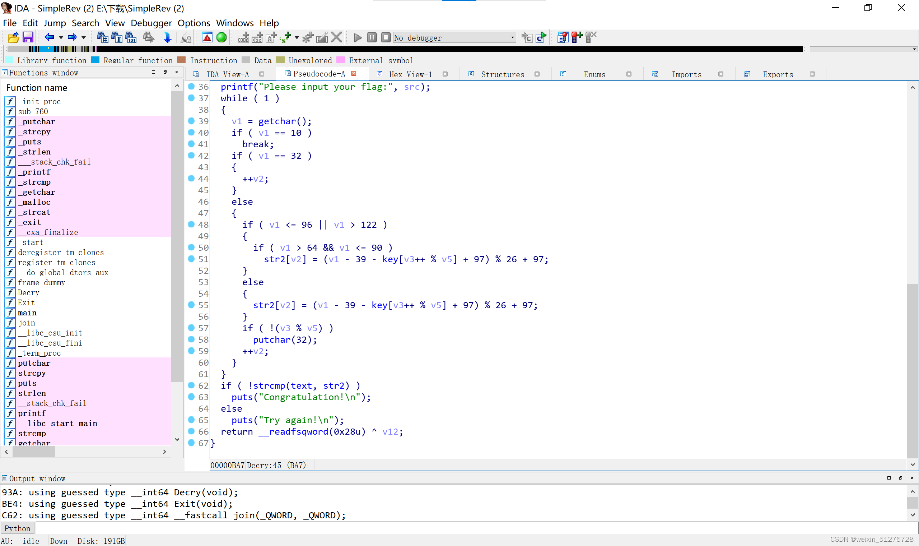Image resolution: width=919 pixels, height=546 pixels.
Task: Close the Pseudocode-A tab
Action: (354, 74)
